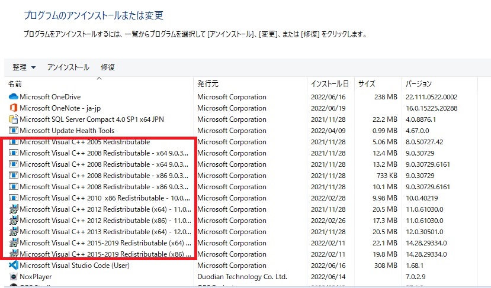Click icon of the 13.2 MB Visual C++ 2008 x64 row
491x288 pixels.
coord(14,164)
